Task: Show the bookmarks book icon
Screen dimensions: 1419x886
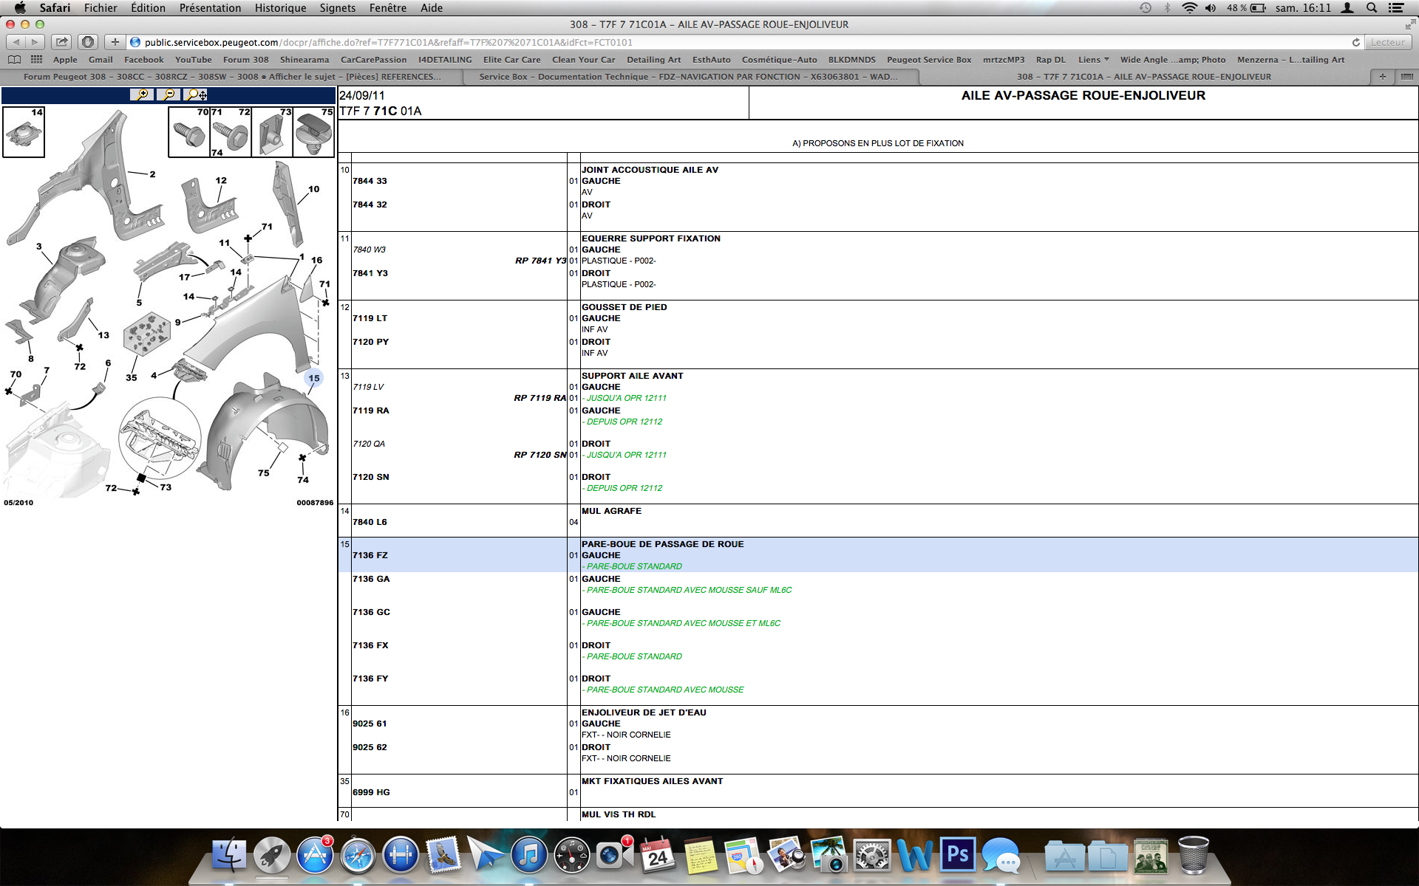Action: [x=14, y=60]
